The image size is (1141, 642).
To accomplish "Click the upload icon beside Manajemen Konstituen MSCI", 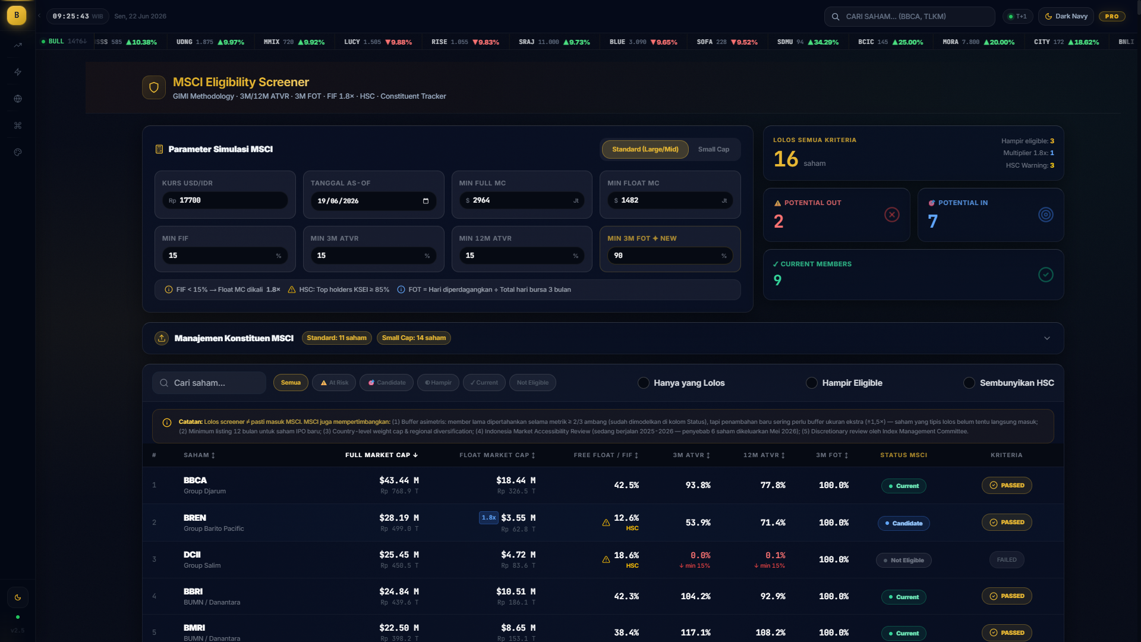I will click(162, 338).
